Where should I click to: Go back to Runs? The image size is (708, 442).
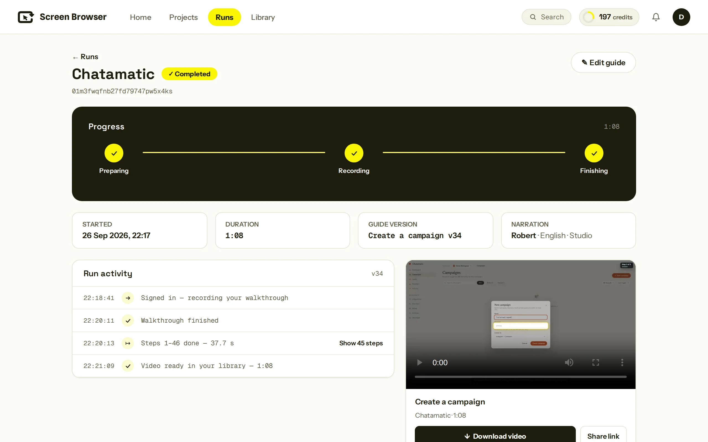(x=85, y=57)
